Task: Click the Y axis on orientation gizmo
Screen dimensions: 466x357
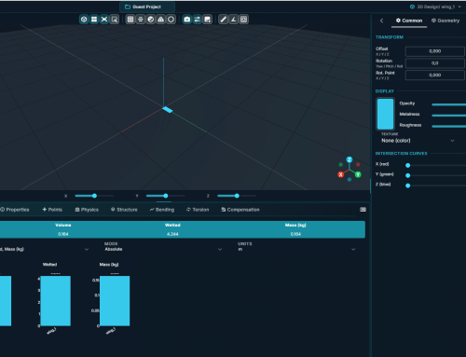Action: click(x=358, y=174)
